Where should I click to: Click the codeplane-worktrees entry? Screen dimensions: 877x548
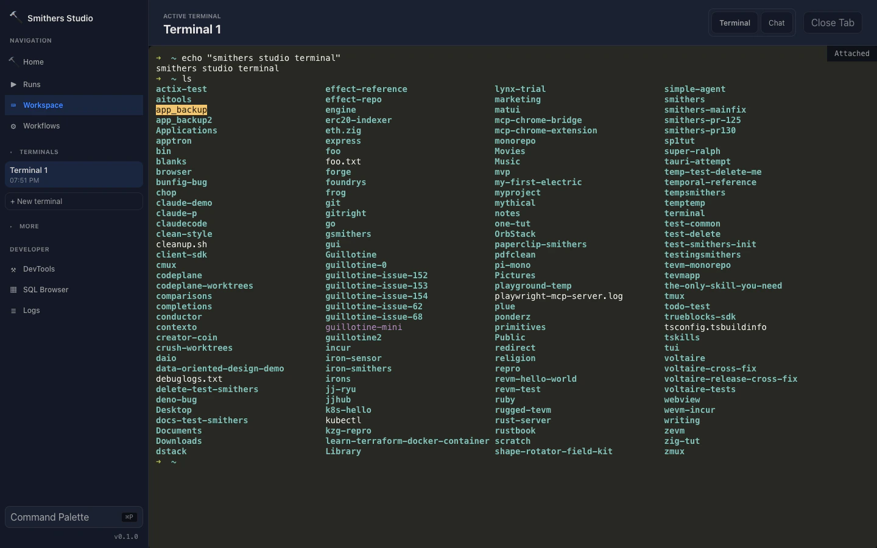coord(205,286)
